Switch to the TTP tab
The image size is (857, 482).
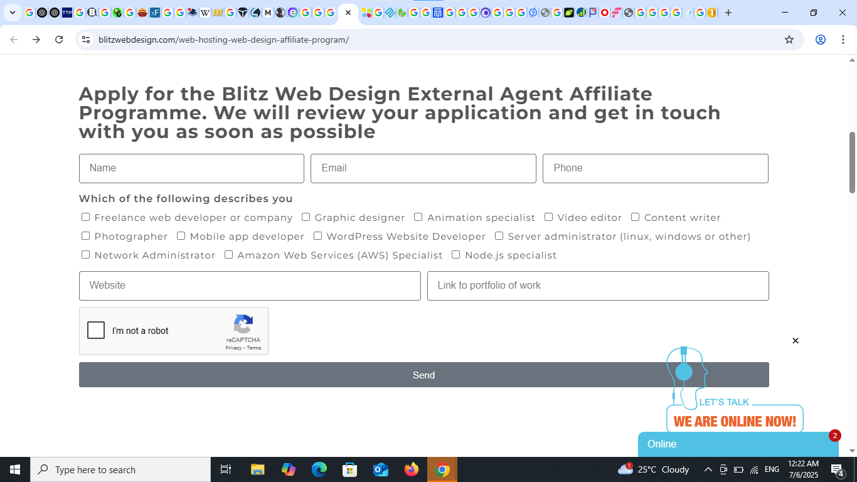(x=67, y=13)
